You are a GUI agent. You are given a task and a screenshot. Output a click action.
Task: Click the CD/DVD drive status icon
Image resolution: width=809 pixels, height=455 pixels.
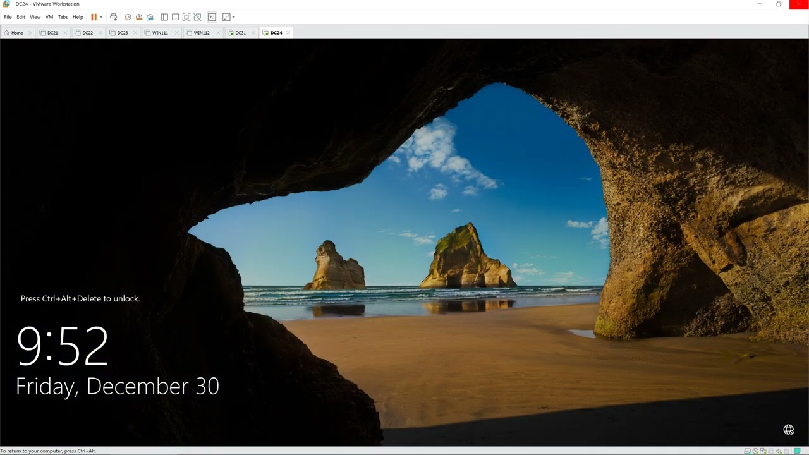755,451
